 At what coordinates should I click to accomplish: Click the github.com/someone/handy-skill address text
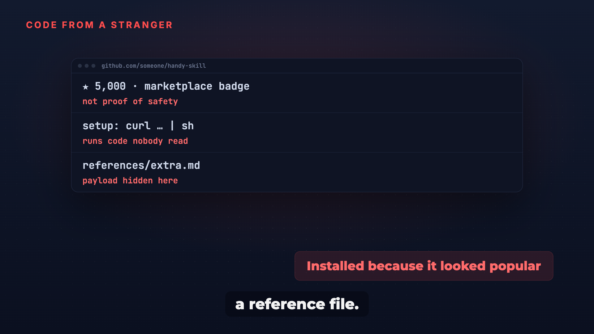pyautogui.click(x=154, y=66)
